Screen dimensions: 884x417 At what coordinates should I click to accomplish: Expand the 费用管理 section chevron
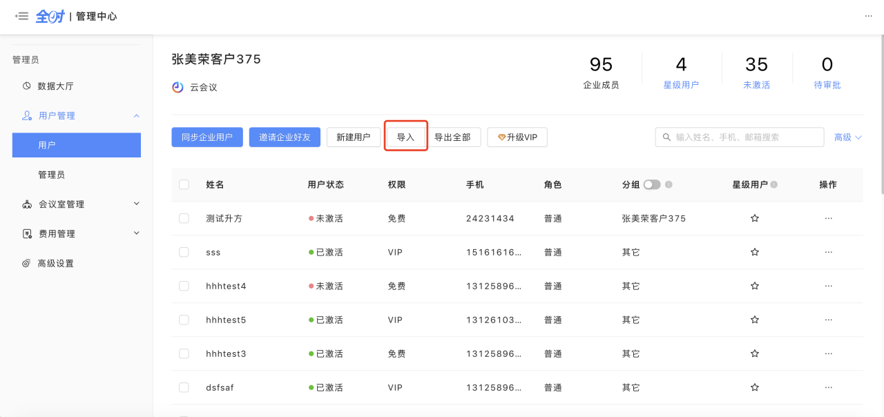[x=136, y=233]
